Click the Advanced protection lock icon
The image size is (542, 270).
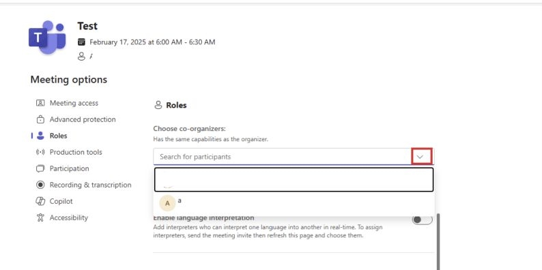pos(40,119)
